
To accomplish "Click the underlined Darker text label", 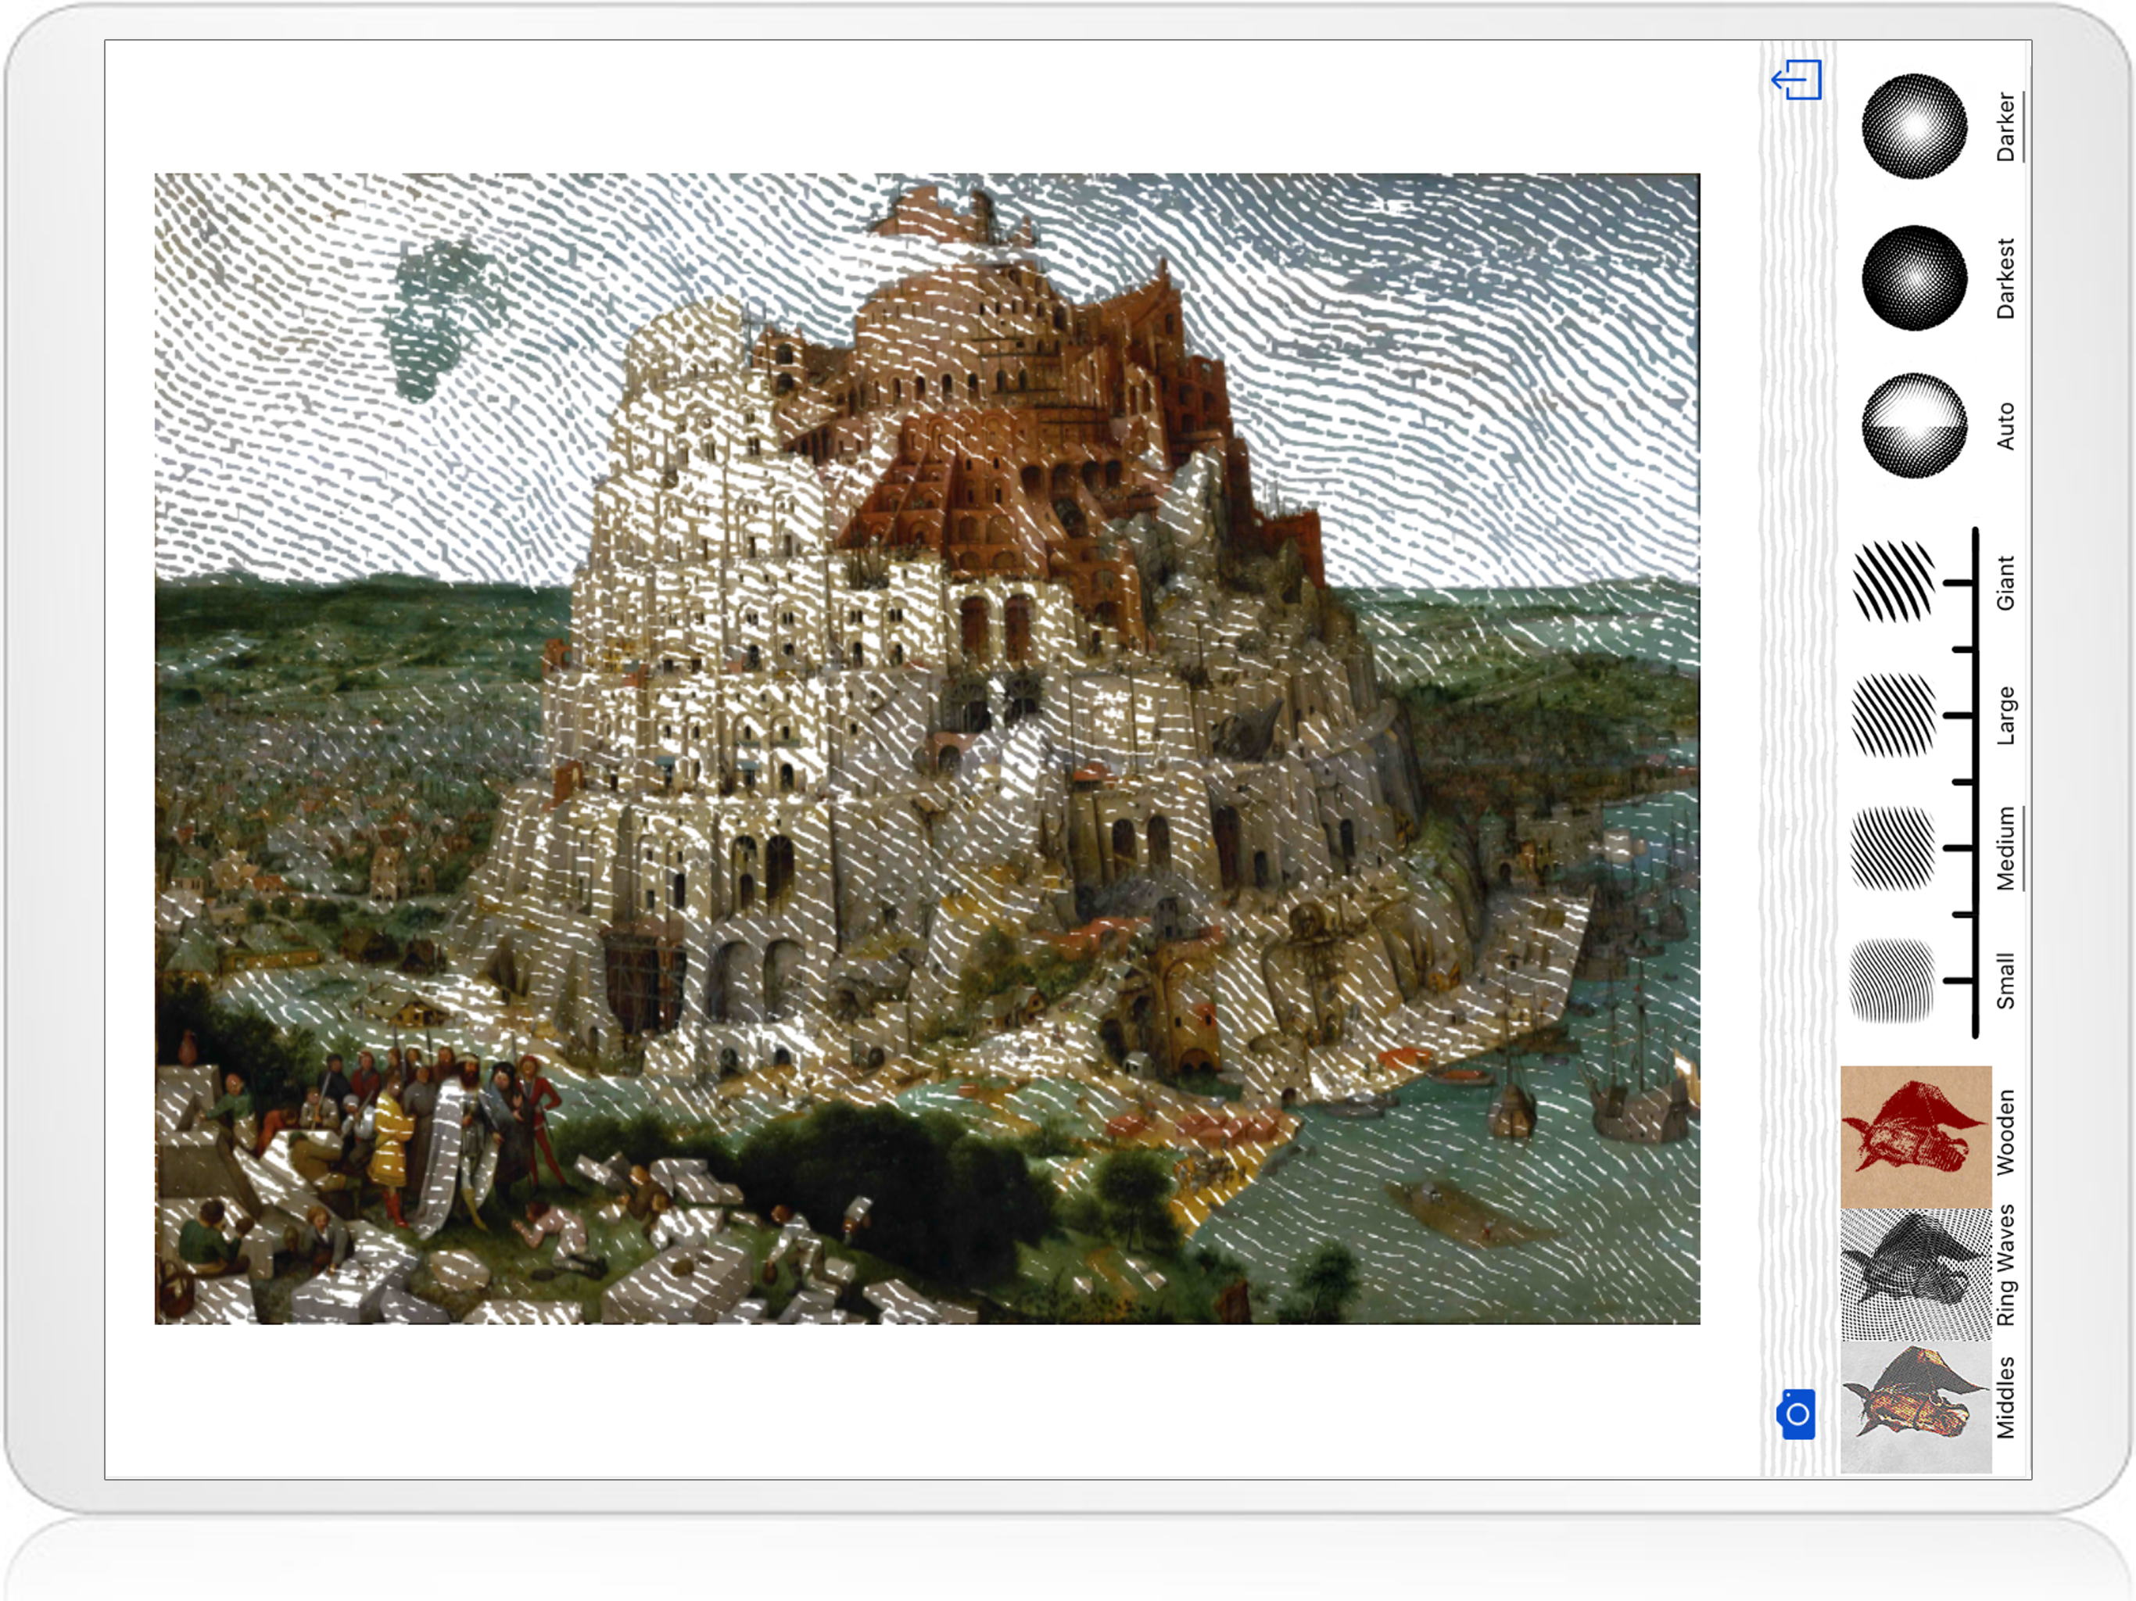I will (x=2005, y=127).
